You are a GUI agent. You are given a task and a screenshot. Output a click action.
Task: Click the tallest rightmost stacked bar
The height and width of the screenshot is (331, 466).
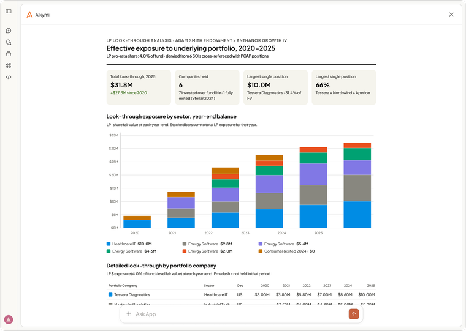pyautogui.click(x=357, y=185)
